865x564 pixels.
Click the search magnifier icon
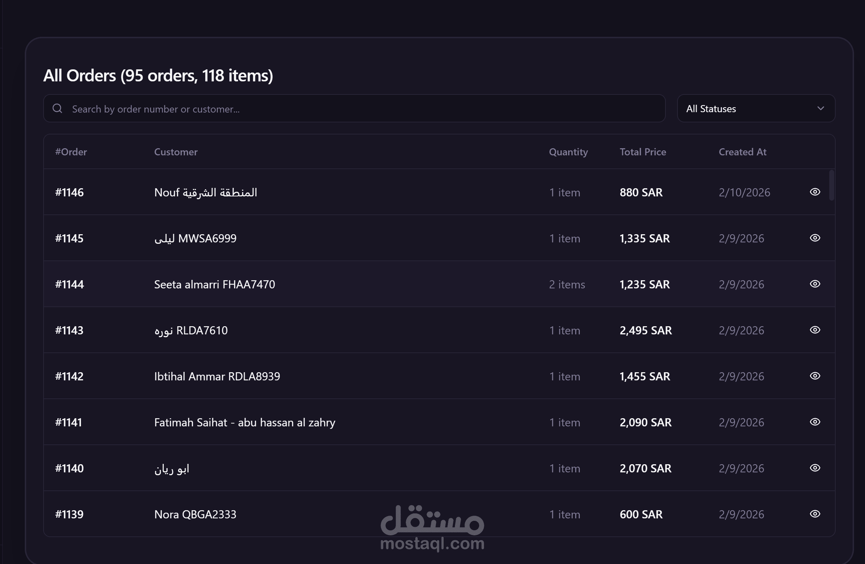pos(57,108)
